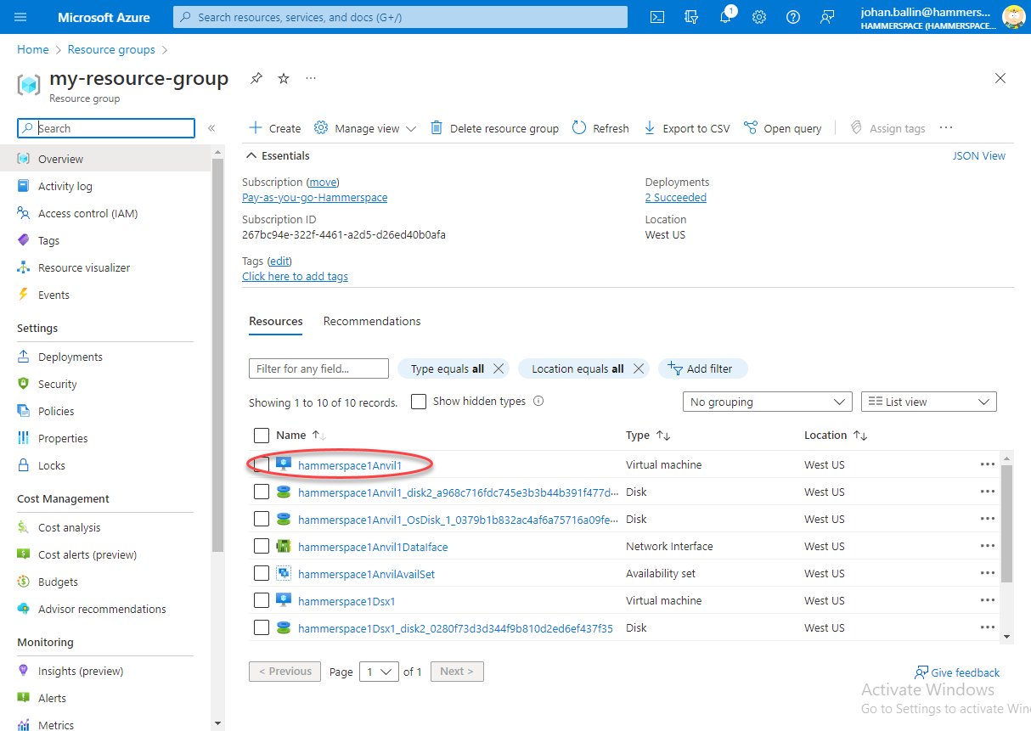
Task: Open the notifications bell
Action: 725,17
